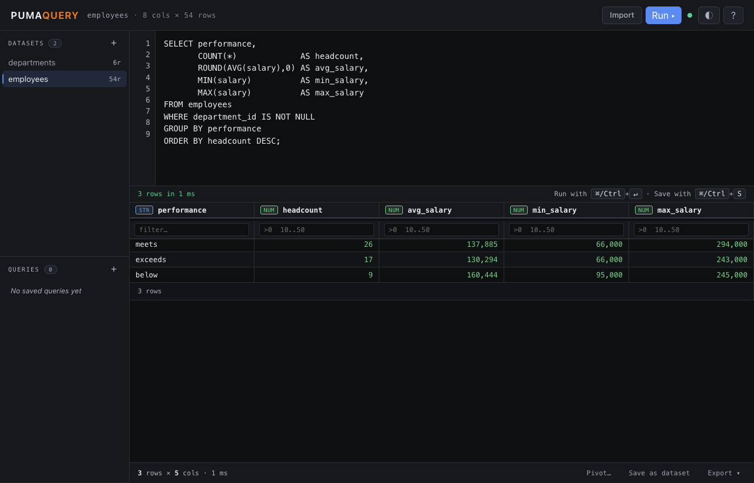
Task: Click the Import button
Action: click(622, 15)
